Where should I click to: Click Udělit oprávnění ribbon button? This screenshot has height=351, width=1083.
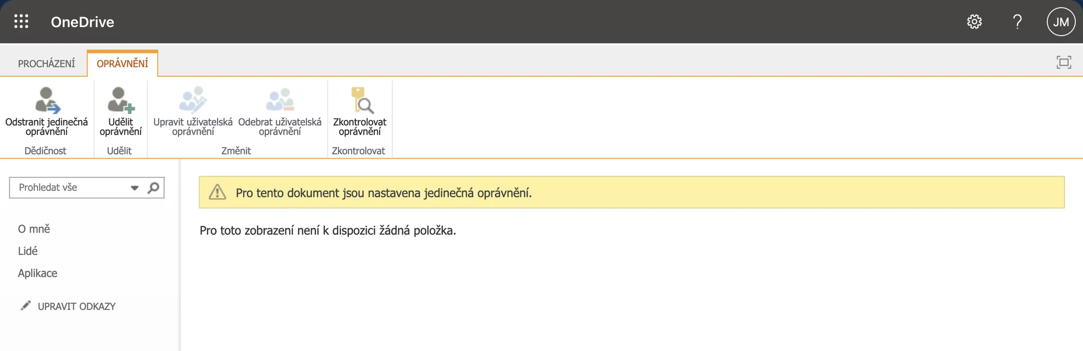[121, 111]
